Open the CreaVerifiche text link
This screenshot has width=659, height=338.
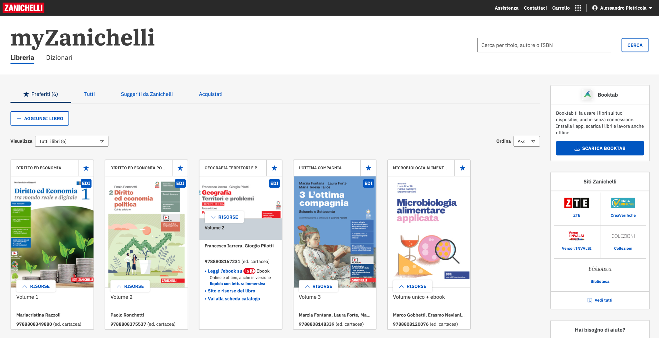623,215
